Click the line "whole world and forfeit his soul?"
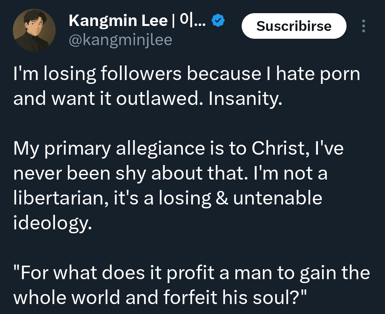 tap(160, 298)
